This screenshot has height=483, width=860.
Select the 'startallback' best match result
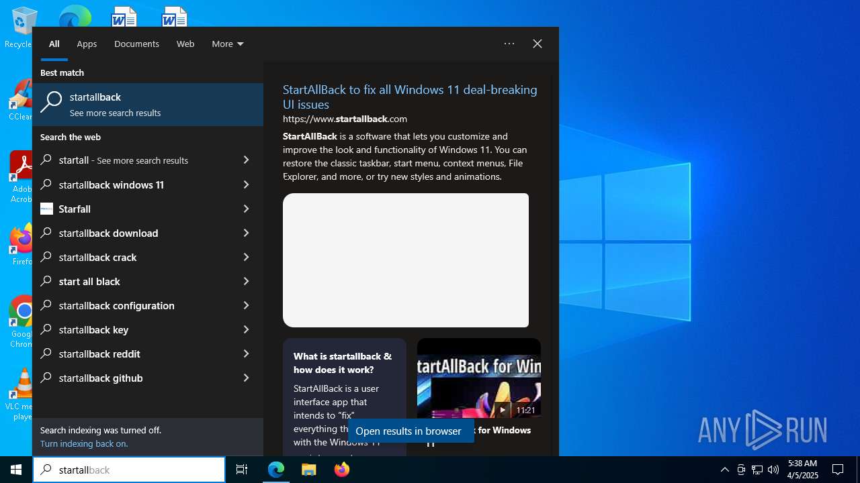point(148,105)
